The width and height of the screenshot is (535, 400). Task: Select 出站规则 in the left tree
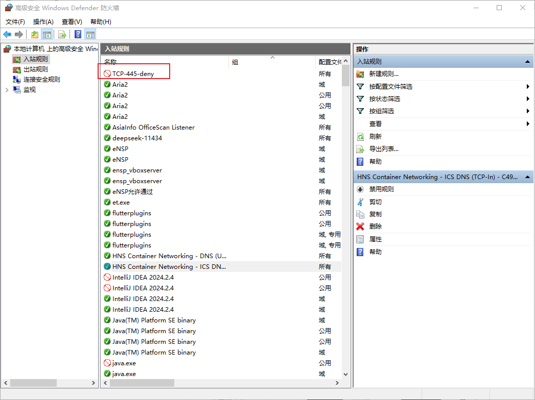click(35, 69)
